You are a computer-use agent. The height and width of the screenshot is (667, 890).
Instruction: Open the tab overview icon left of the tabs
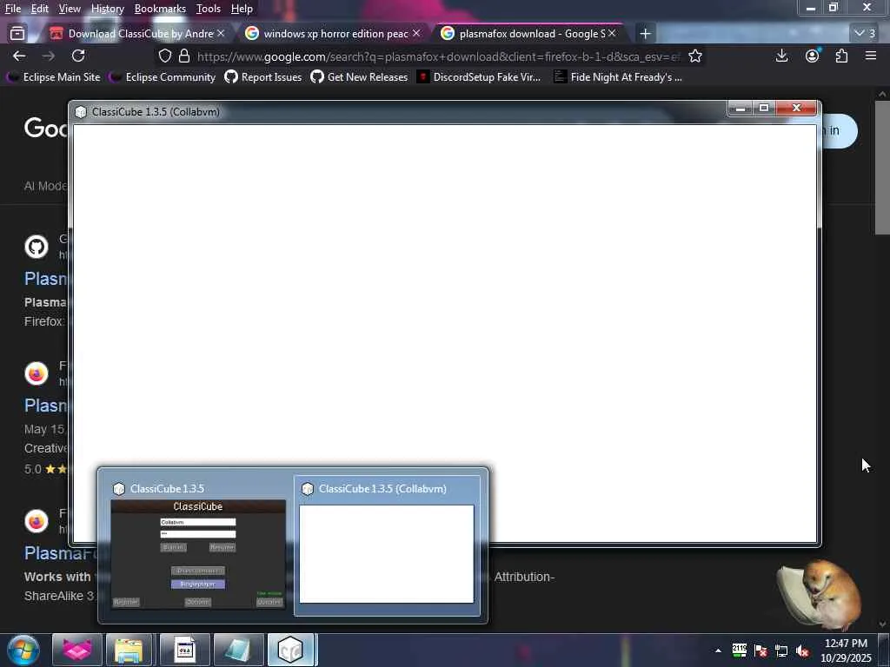point(17,34)
